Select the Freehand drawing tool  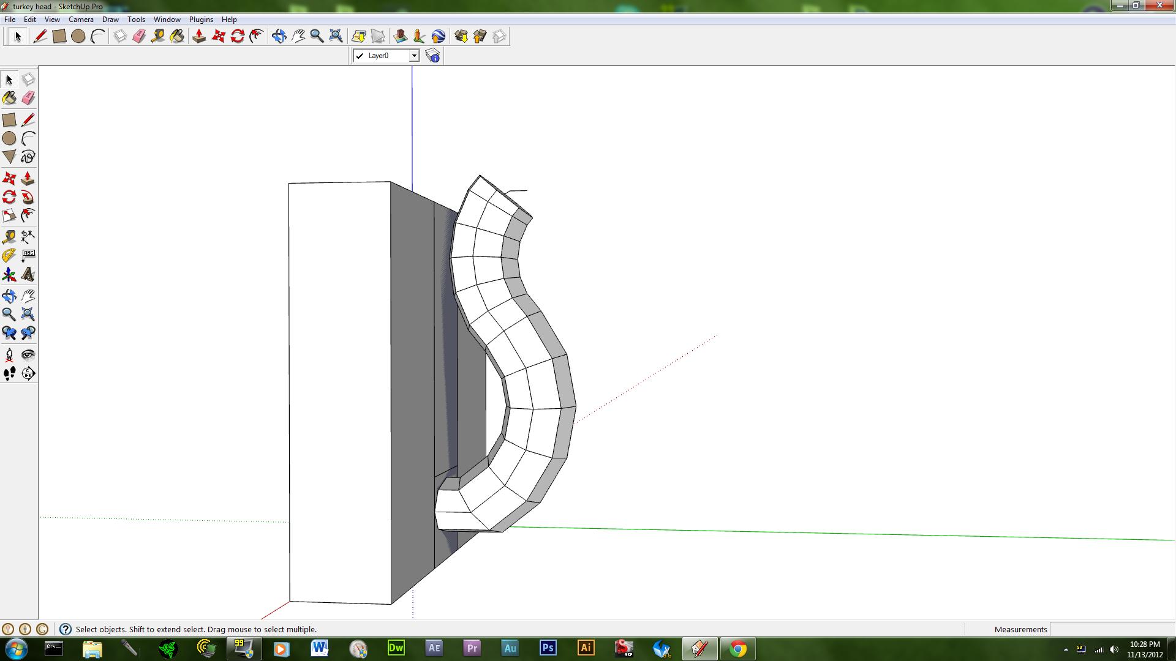[x=28, y=157]
